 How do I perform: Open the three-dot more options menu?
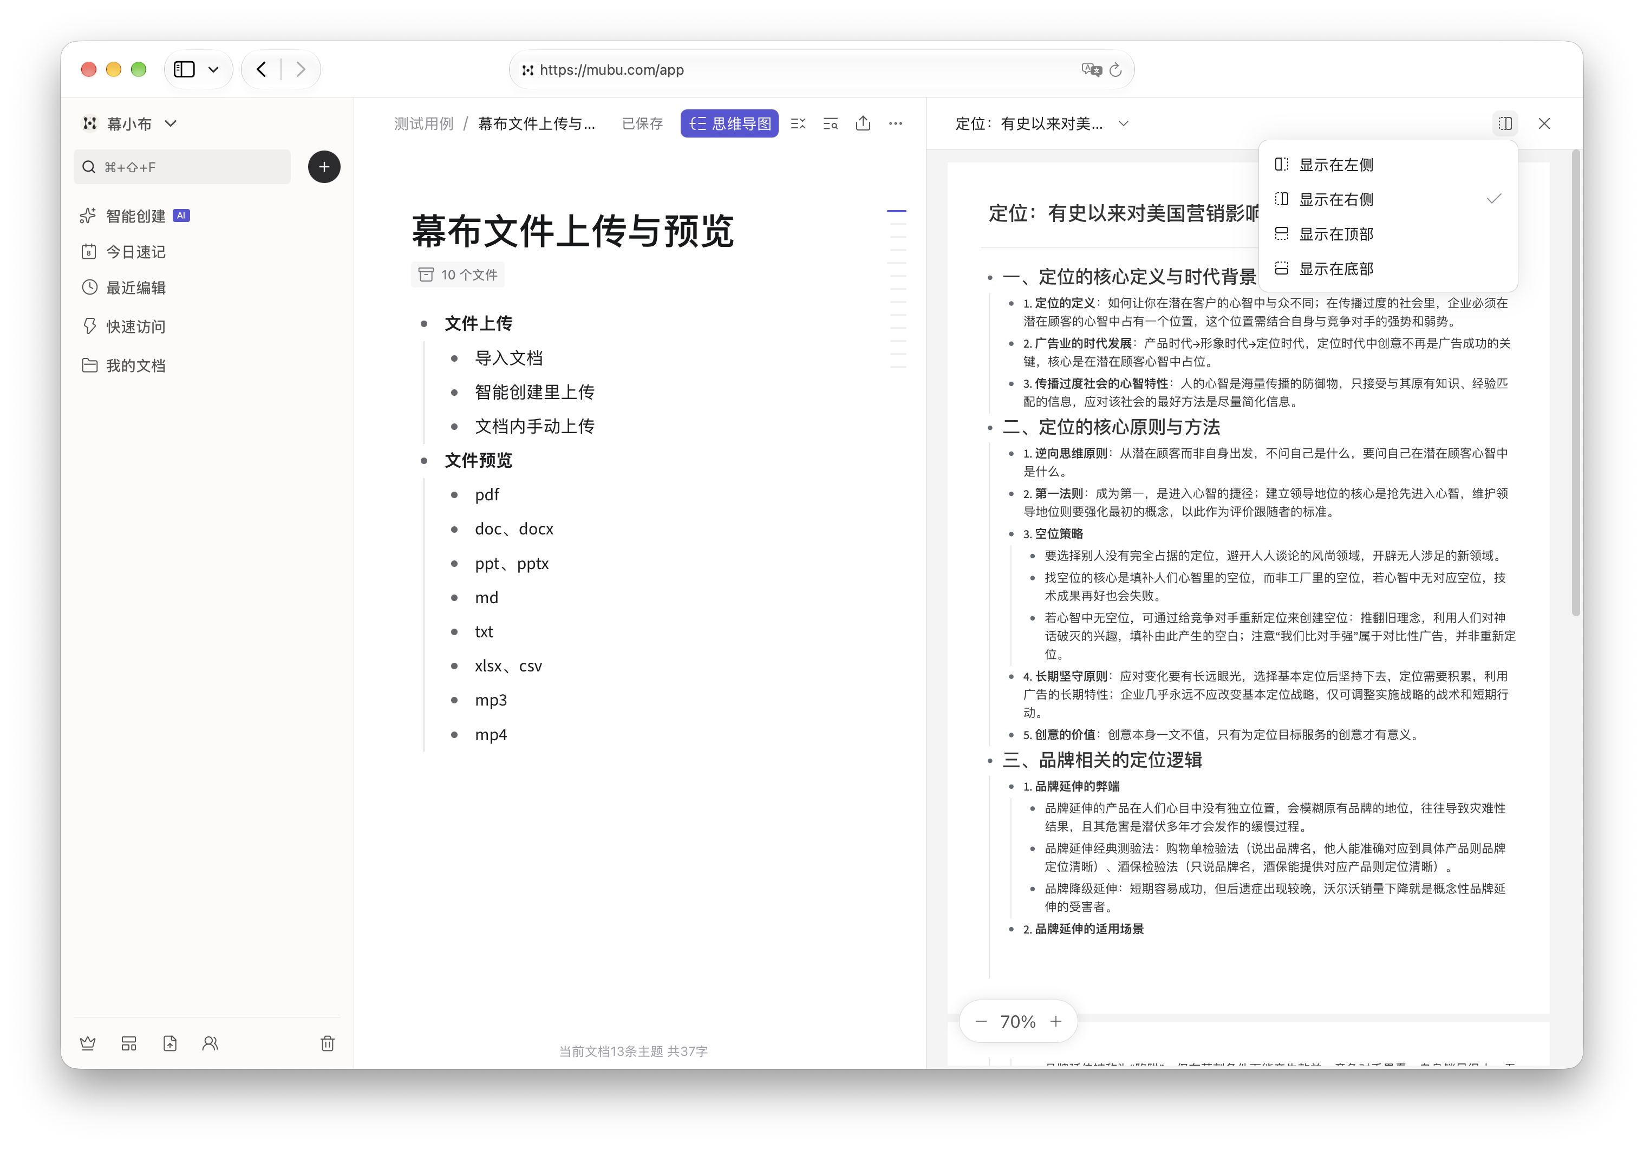[895, 123]
